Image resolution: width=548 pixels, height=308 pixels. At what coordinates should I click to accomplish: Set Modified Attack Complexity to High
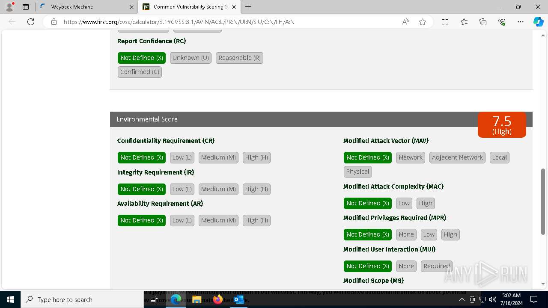[426, 203]
